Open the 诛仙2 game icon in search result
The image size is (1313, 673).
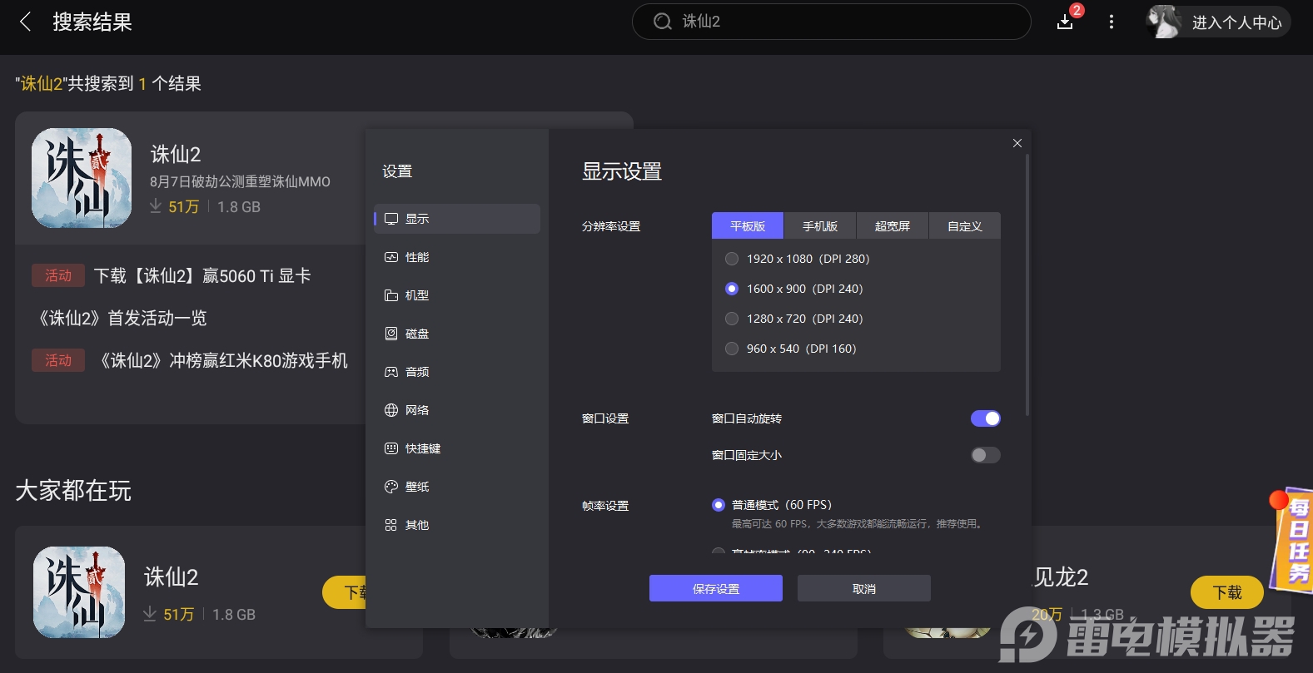click(82, 178)
